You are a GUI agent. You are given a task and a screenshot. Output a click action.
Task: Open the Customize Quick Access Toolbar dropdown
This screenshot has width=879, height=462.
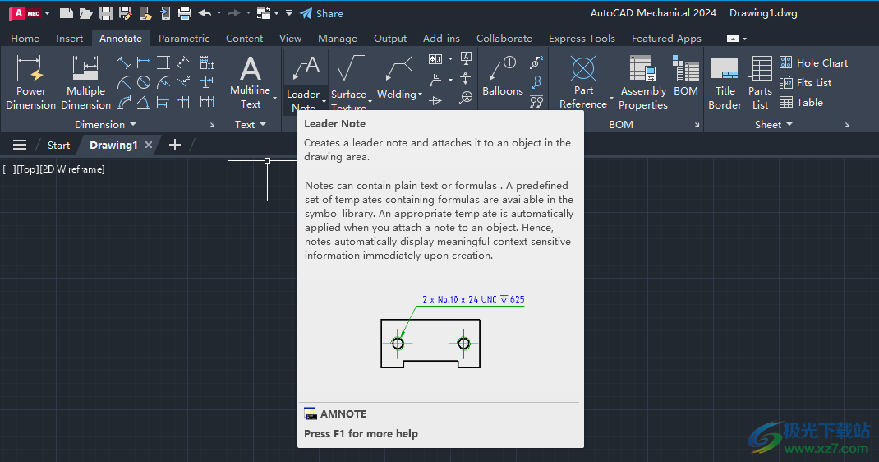288,13
